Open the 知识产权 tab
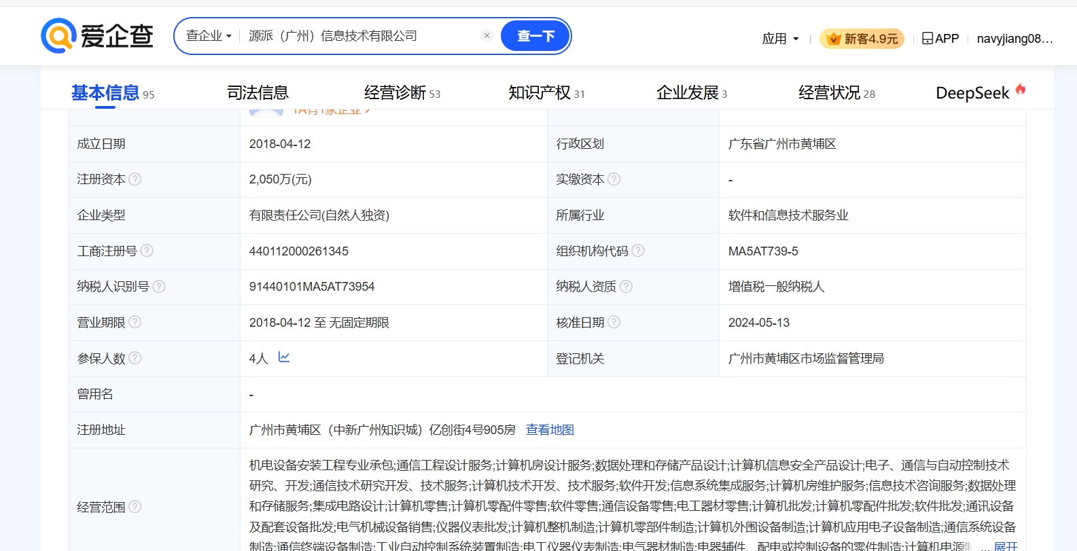 pos(546,92)
